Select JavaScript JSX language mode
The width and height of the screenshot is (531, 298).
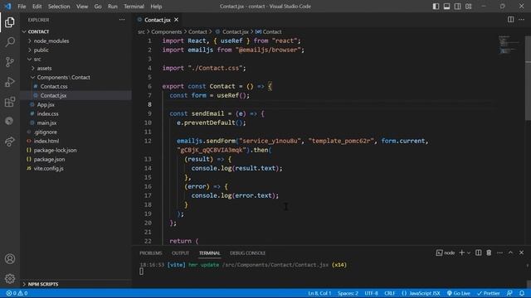coord(421,293)
